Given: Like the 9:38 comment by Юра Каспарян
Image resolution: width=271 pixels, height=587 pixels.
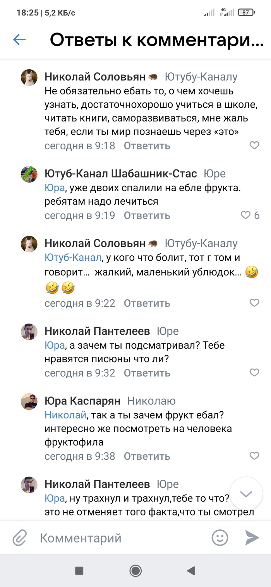Looking at the screenshot, I should coord(254,456).
